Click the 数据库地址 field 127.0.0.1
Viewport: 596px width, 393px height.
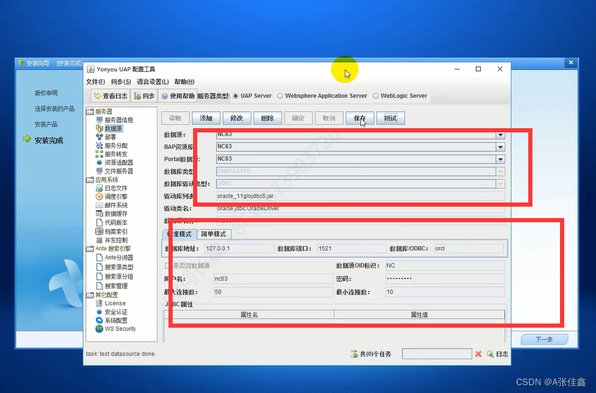click(x=239, y=249)
